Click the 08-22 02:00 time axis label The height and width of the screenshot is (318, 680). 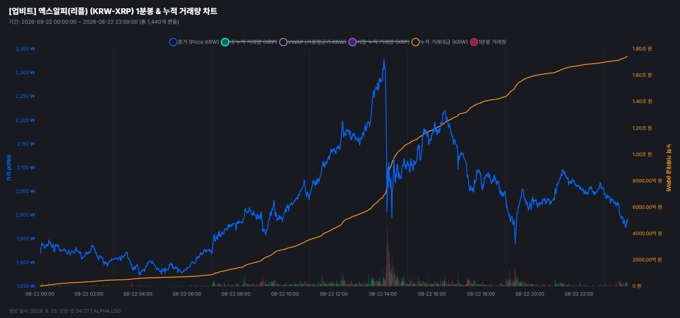pyautogui.click(x=89, y=294)
